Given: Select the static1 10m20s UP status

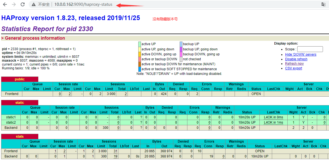Looking at the screenshot, I should pos(247,117).
